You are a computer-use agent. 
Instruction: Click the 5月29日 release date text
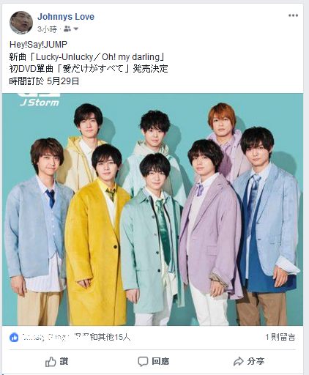[x=63, y=81]
